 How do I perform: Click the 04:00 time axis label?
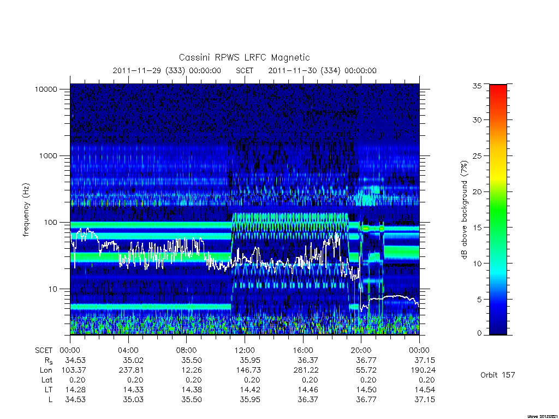point(128,351)
